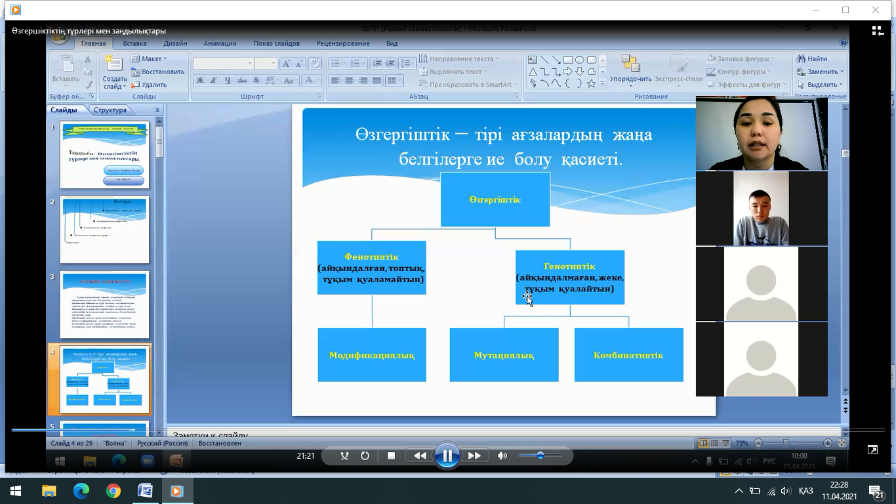Select the triangle shape in the gallery
This screenshot has height=504, width=896.
[533, 72]
